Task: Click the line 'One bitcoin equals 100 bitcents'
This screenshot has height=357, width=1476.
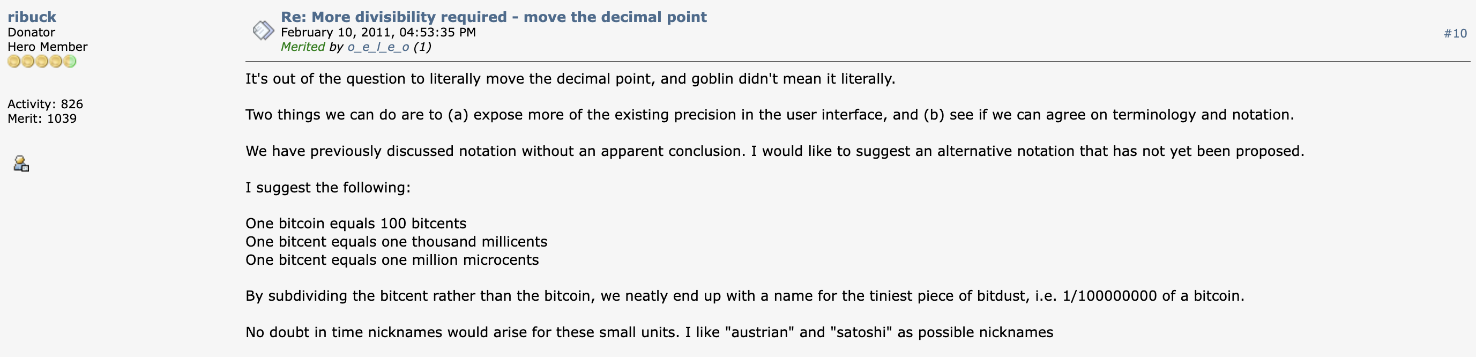Action: [355, 224]
